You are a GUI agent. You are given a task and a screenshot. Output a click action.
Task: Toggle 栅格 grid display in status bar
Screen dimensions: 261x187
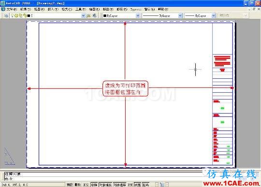pyautogui.click(x=78, y=185)
